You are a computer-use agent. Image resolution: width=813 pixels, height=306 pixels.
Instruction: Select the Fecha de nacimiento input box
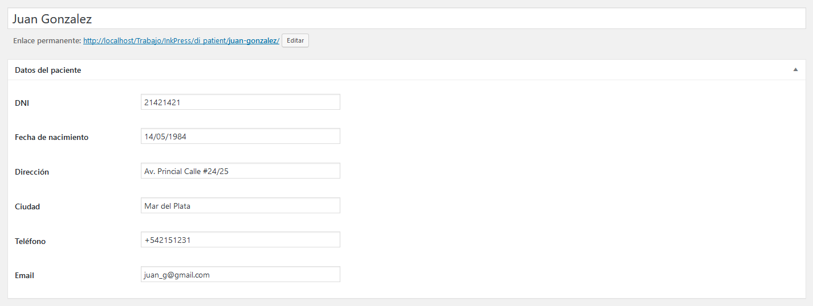[241, 137]
